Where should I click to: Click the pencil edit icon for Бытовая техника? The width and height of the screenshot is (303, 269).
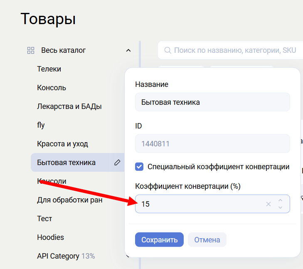[x=117, y=163]
